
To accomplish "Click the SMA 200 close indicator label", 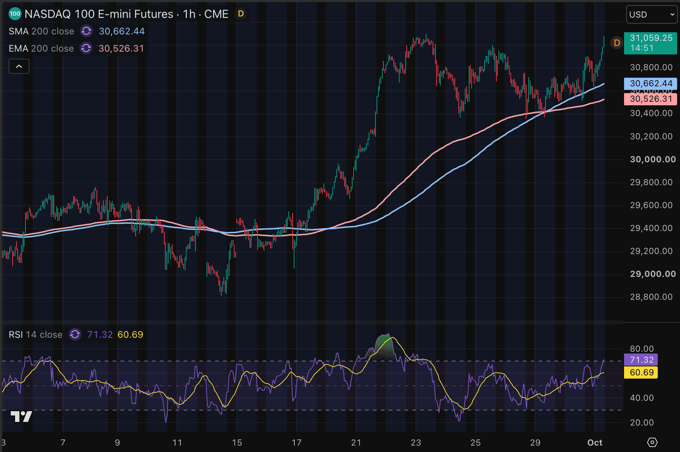I will point(41,31).
